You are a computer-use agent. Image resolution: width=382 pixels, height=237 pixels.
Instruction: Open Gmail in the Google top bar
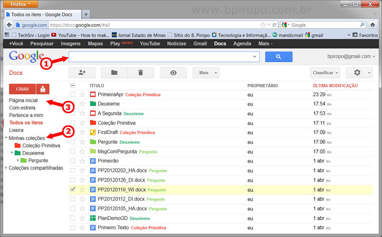tap(200, 44)
